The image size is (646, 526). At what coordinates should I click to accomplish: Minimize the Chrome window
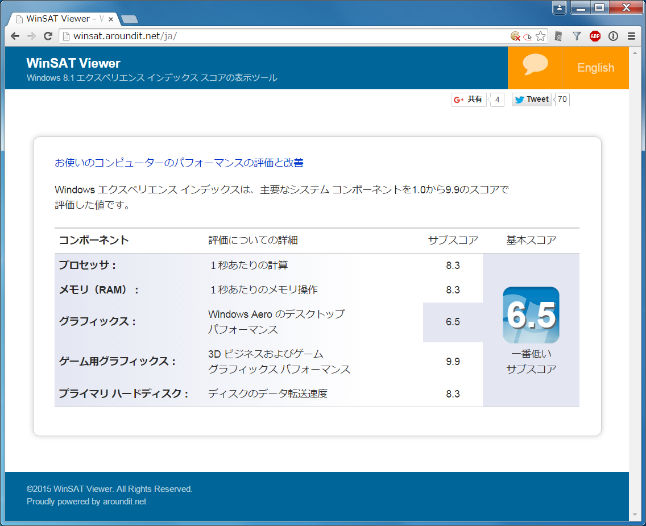click(x=581, y=7)
